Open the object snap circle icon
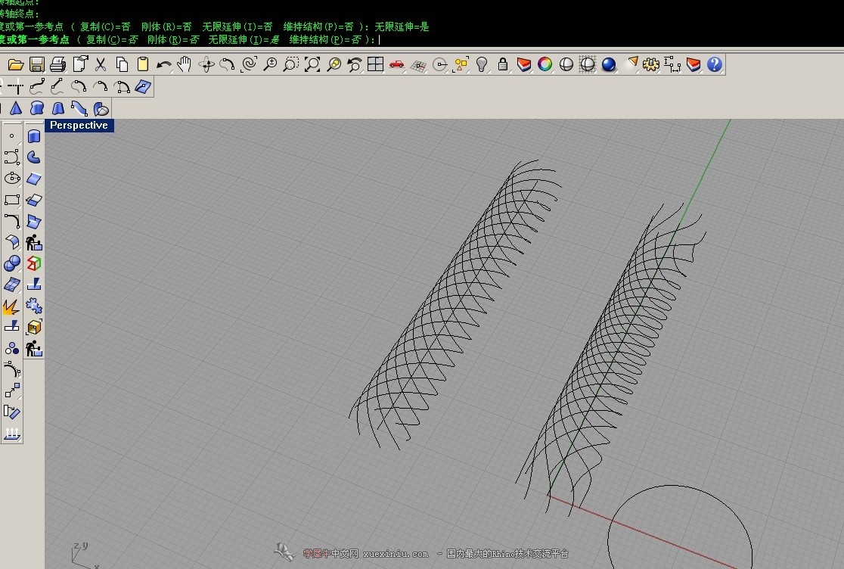The width and height of the screenshot is (844, 569). click(439, 64)
